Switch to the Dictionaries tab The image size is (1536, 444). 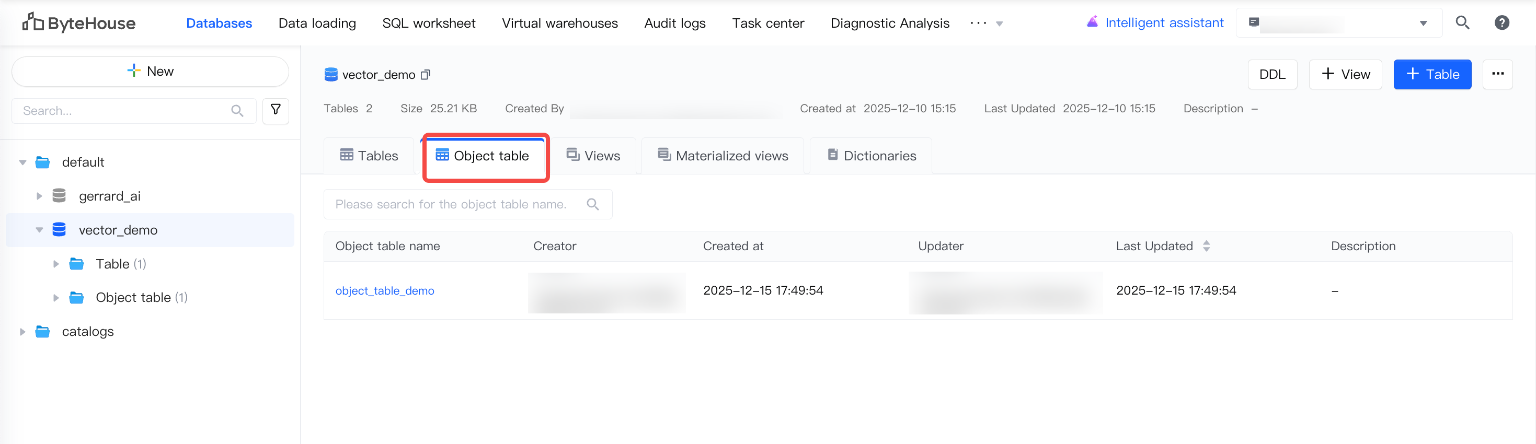pos(871,156)
